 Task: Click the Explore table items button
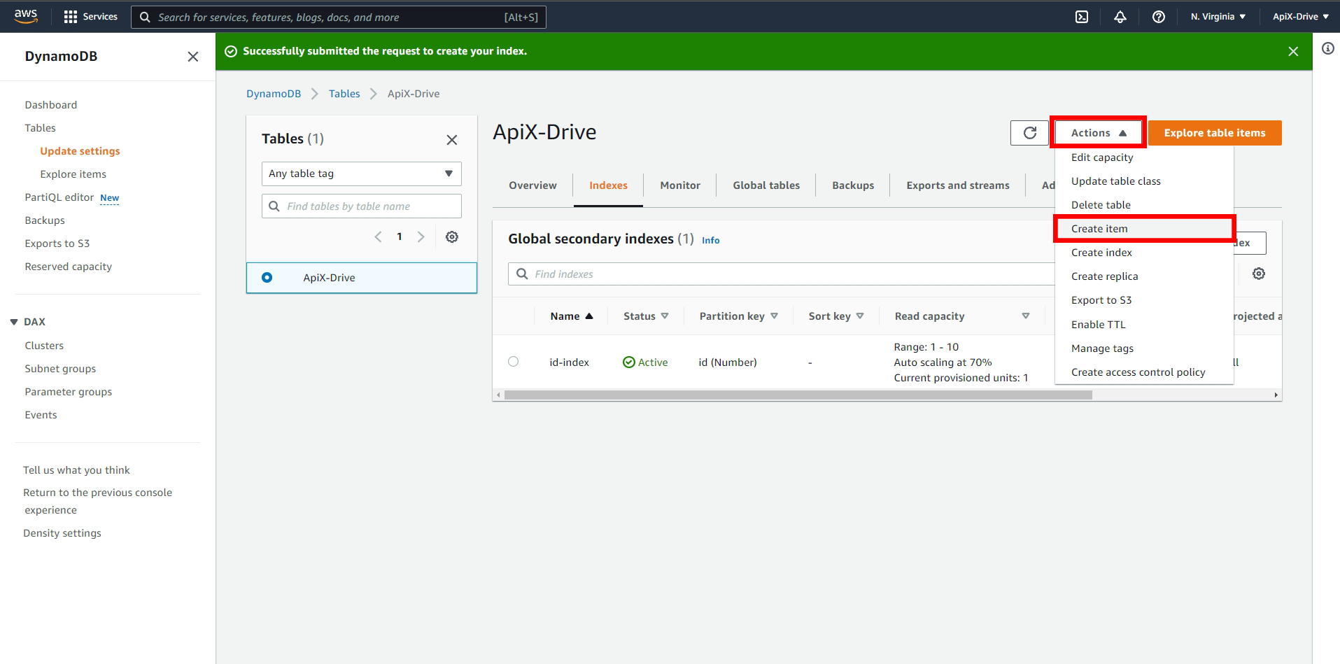point(1215,133)
